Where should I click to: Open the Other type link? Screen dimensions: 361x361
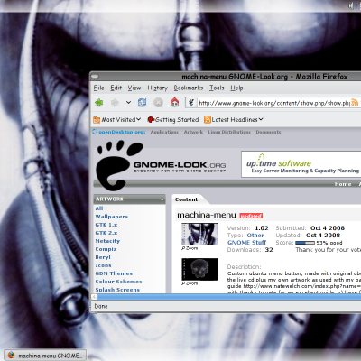click(255, 236)
